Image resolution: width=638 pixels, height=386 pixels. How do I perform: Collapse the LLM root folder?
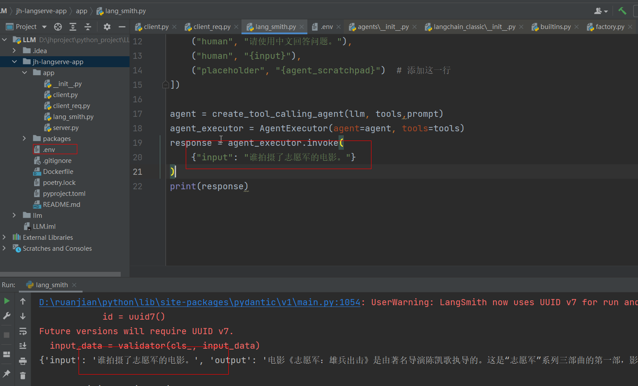(4, 40)
